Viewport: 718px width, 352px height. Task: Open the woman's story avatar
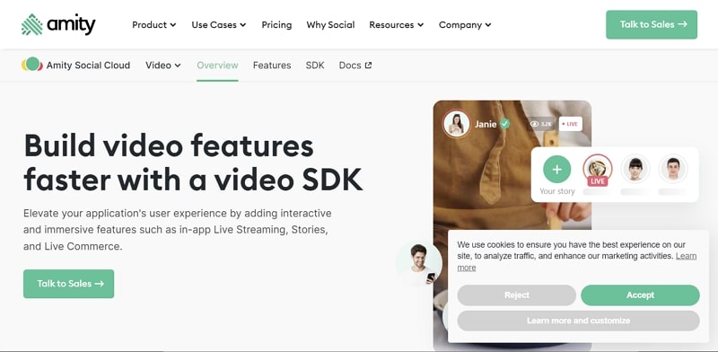(x=635, y=169)
